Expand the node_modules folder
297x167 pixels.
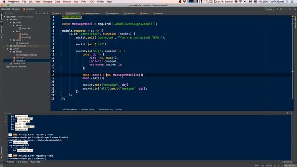pyautogui.click(x=8, y=46)
